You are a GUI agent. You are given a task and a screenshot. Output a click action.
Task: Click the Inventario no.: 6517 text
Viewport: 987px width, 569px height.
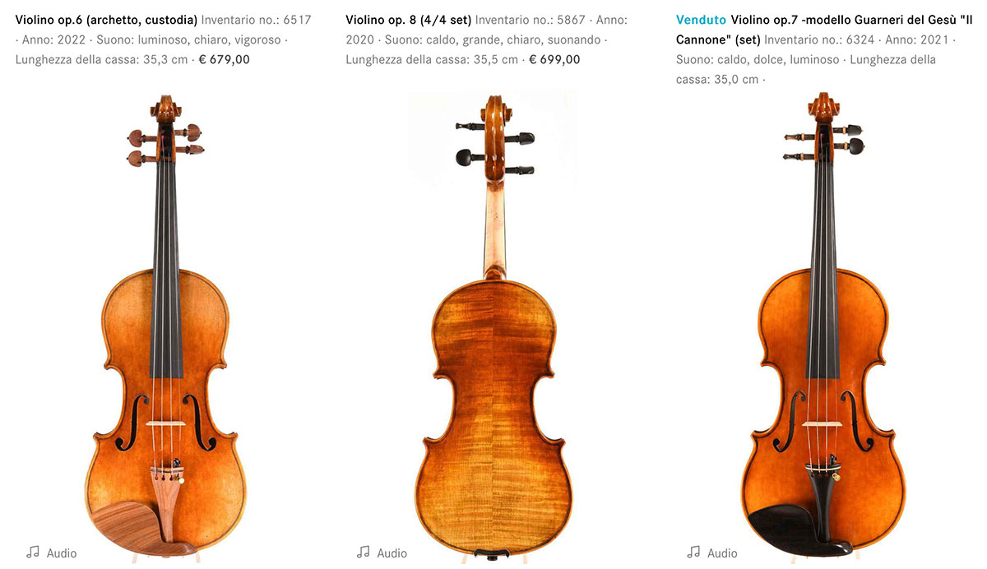[x=257, y=20]
